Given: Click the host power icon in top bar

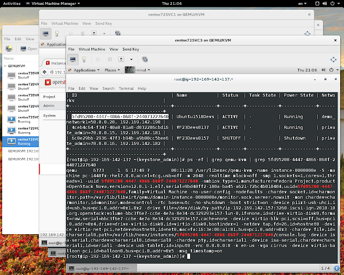Looking at the screenshot, I should coord(332,4).
